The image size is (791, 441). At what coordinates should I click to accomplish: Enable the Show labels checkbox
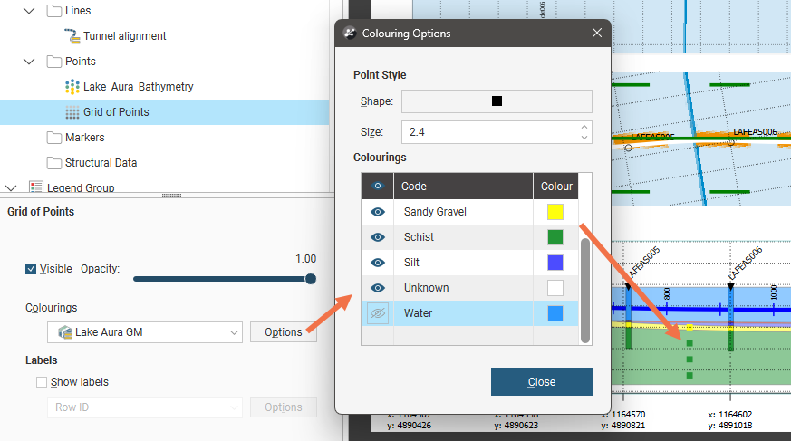(x=42, y=382)
